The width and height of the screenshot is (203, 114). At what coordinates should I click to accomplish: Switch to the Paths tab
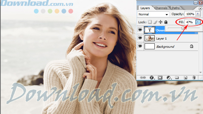tap(176, 8)
